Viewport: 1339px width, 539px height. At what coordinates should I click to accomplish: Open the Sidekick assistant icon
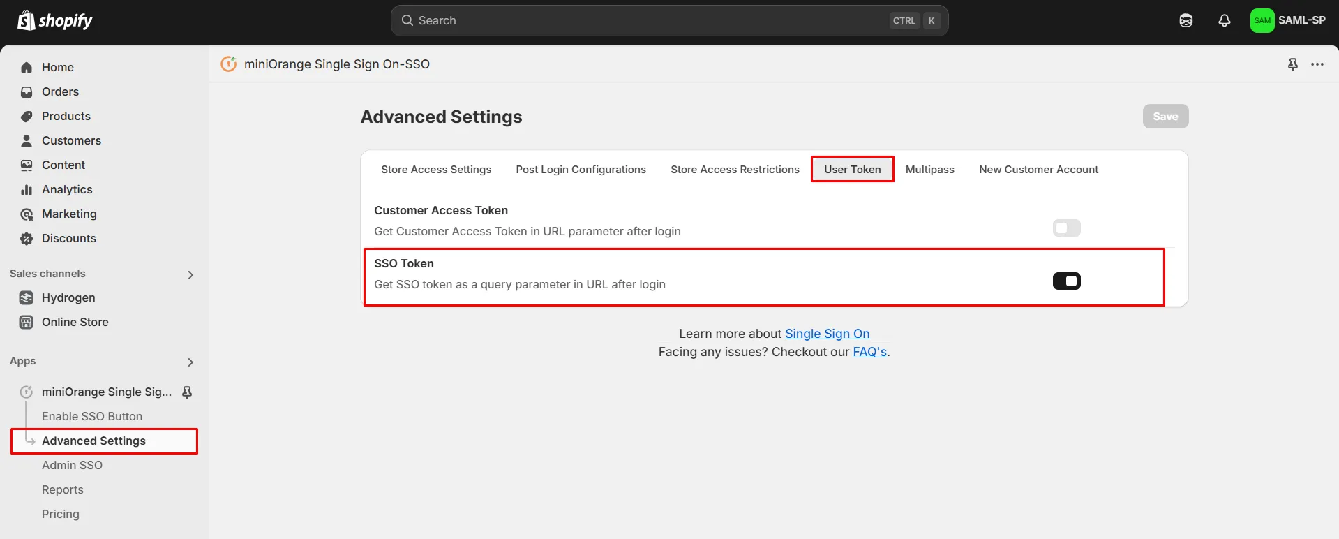click(x=1186, y=20)
